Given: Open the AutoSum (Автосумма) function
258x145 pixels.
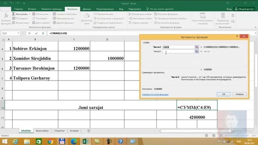Looking at the screenshot, I should 20,14.
